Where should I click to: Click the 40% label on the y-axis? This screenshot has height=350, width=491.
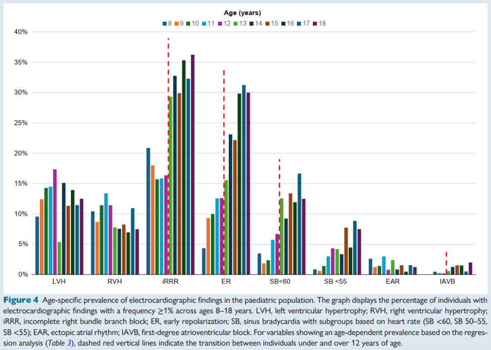(x=21, y=32)
